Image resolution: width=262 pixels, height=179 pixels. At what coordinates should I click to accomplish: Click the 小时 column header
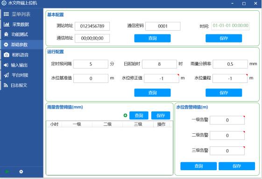point(54,124)
